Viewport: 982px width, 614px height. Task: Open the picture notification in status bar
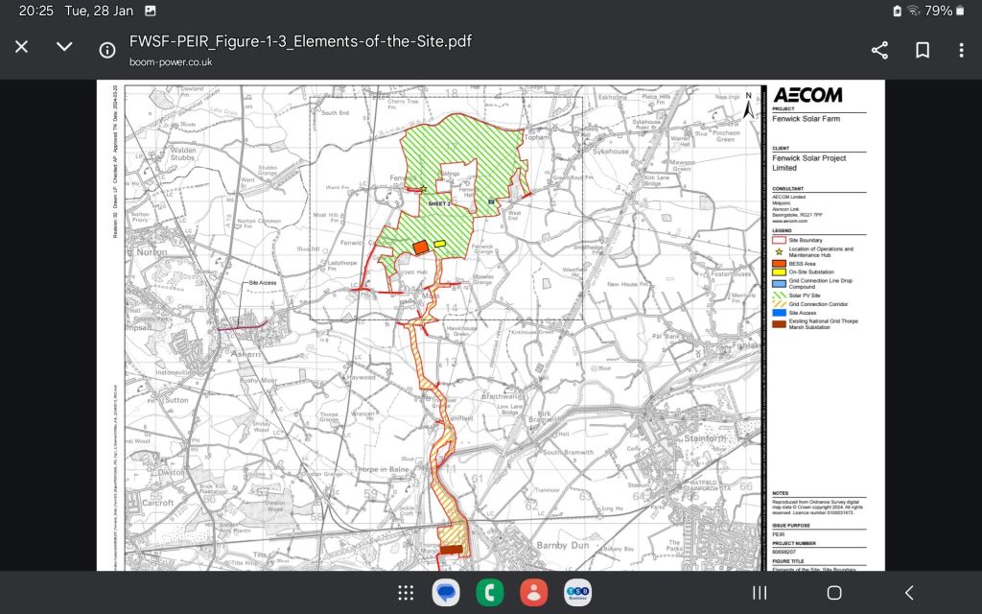click(x=150, y=11)
